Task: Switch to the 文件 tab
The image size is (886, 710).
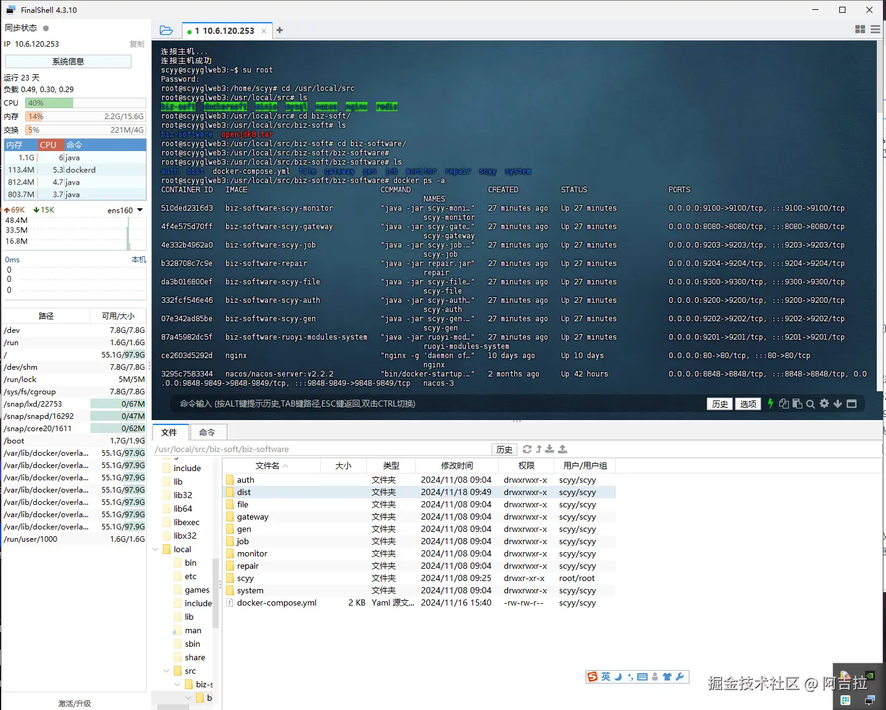Action: pos(169,432)
